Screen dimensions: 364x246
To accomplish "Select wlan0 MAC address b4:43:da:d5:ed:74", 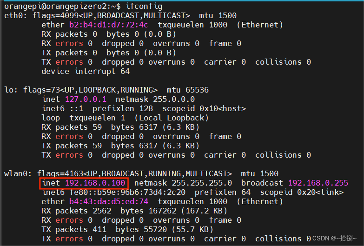I will point(109,201).
